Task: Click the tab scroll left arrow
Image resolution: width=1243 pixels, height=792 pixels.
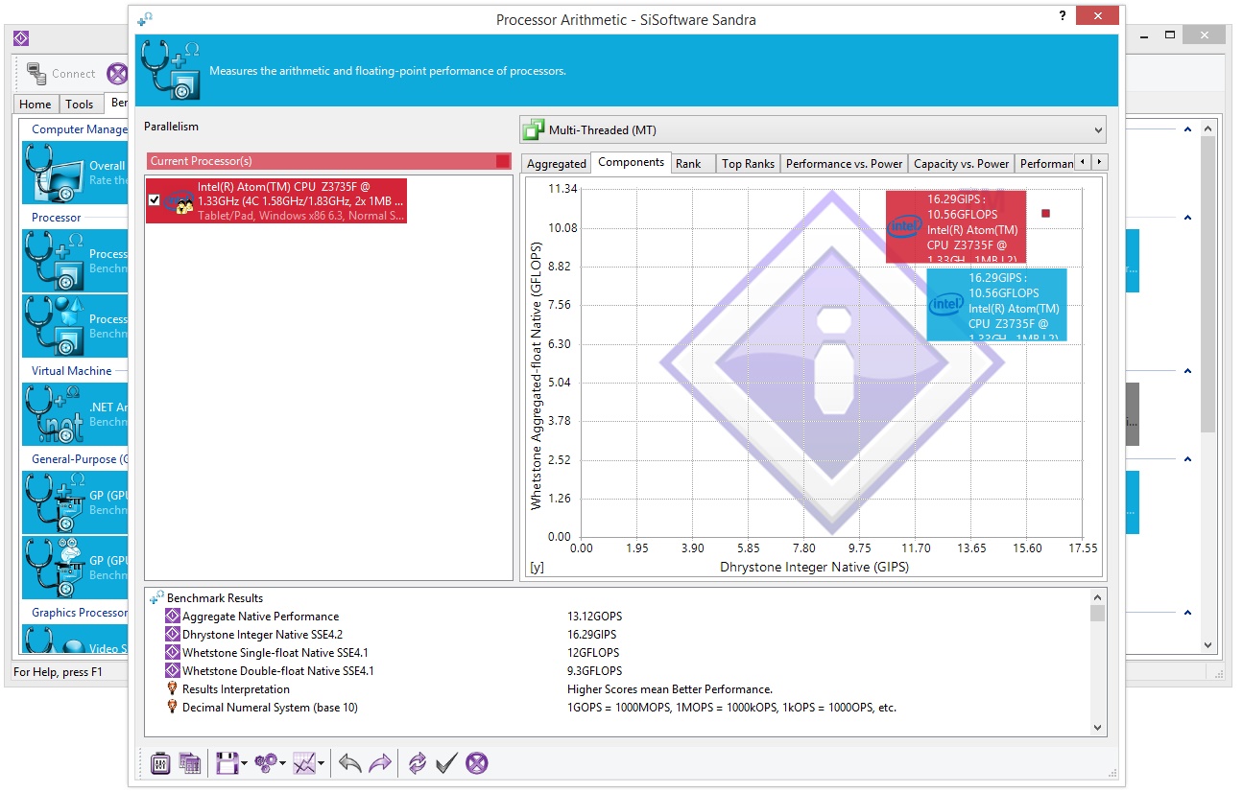Action: point(1083,162)
